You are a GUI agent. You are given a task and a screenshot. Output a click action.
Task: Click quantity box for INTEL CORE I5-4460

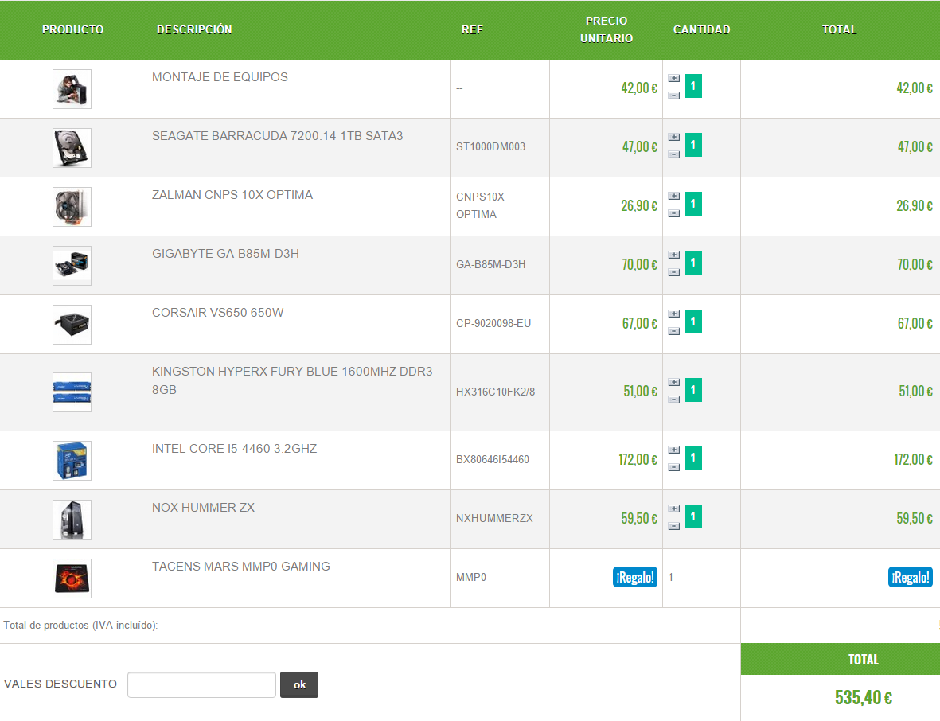(x=693, y=458)
